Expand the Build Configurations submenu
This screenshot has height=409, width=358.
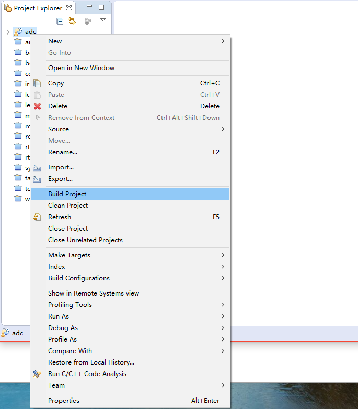coord(223,278)
